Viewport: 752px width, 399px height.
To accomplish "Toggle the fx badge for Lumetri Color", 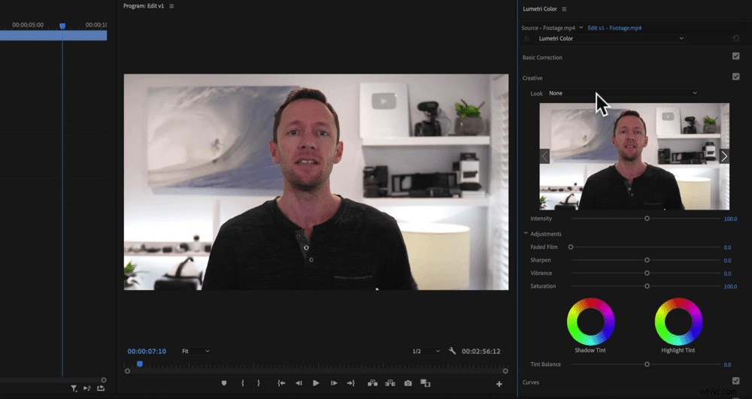I will (x=526, y=38).
